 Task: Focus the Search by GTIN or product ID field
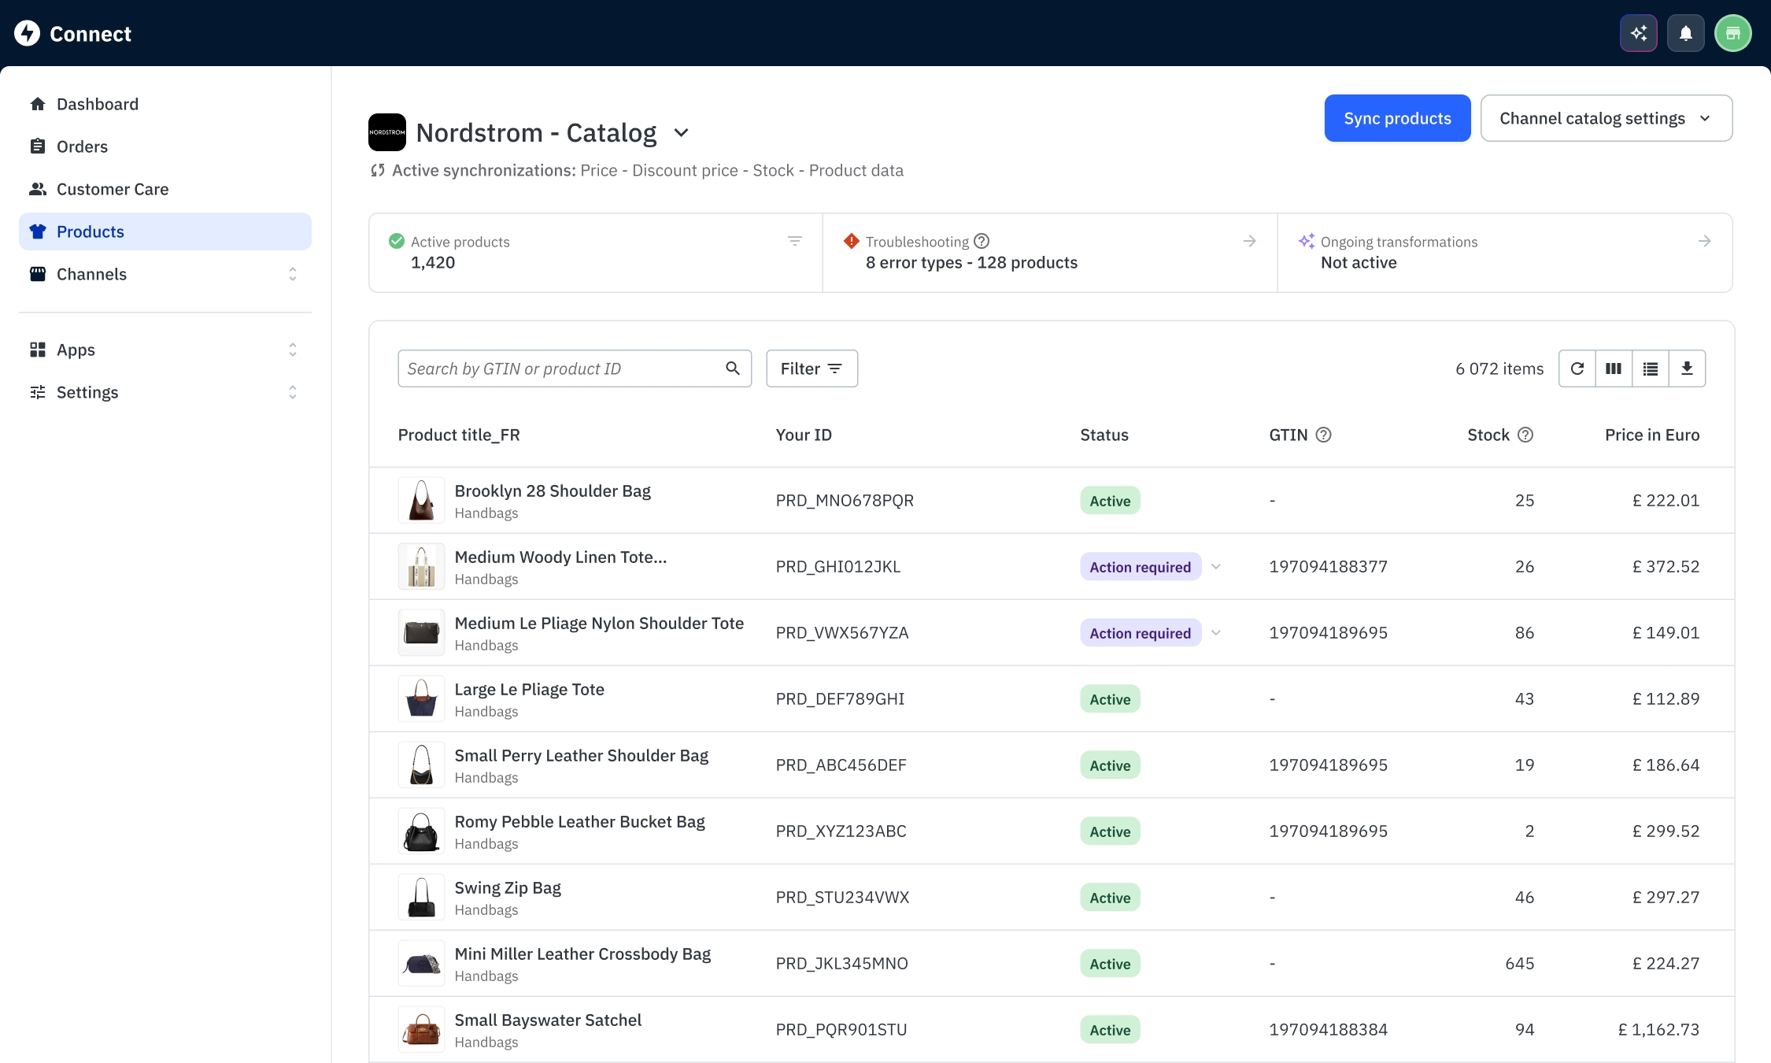click(559, 369)
